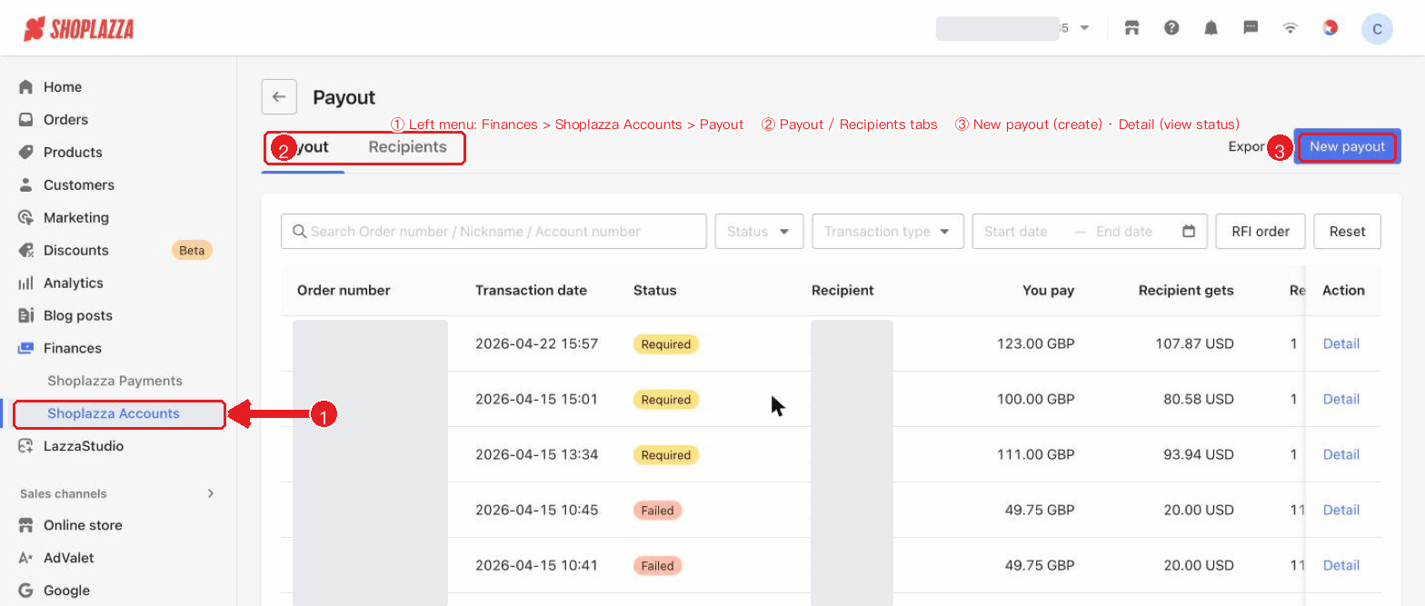Click the Orders inbox icon

(25, 120)
